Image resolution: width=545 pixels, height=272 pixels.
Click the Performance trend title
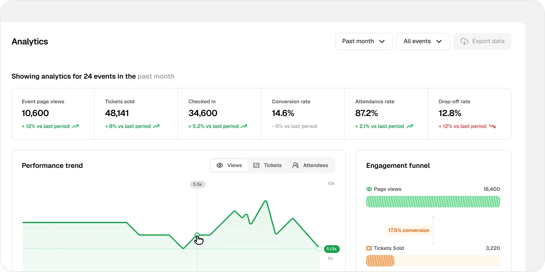pyautogui.click(x=52, y=166)
